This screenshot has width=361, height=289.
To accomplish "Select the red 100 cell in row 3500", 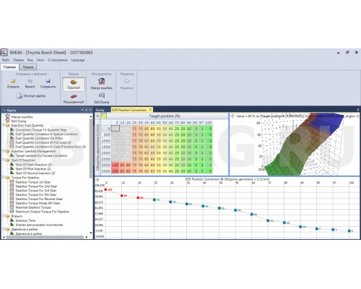I will 115,171.
